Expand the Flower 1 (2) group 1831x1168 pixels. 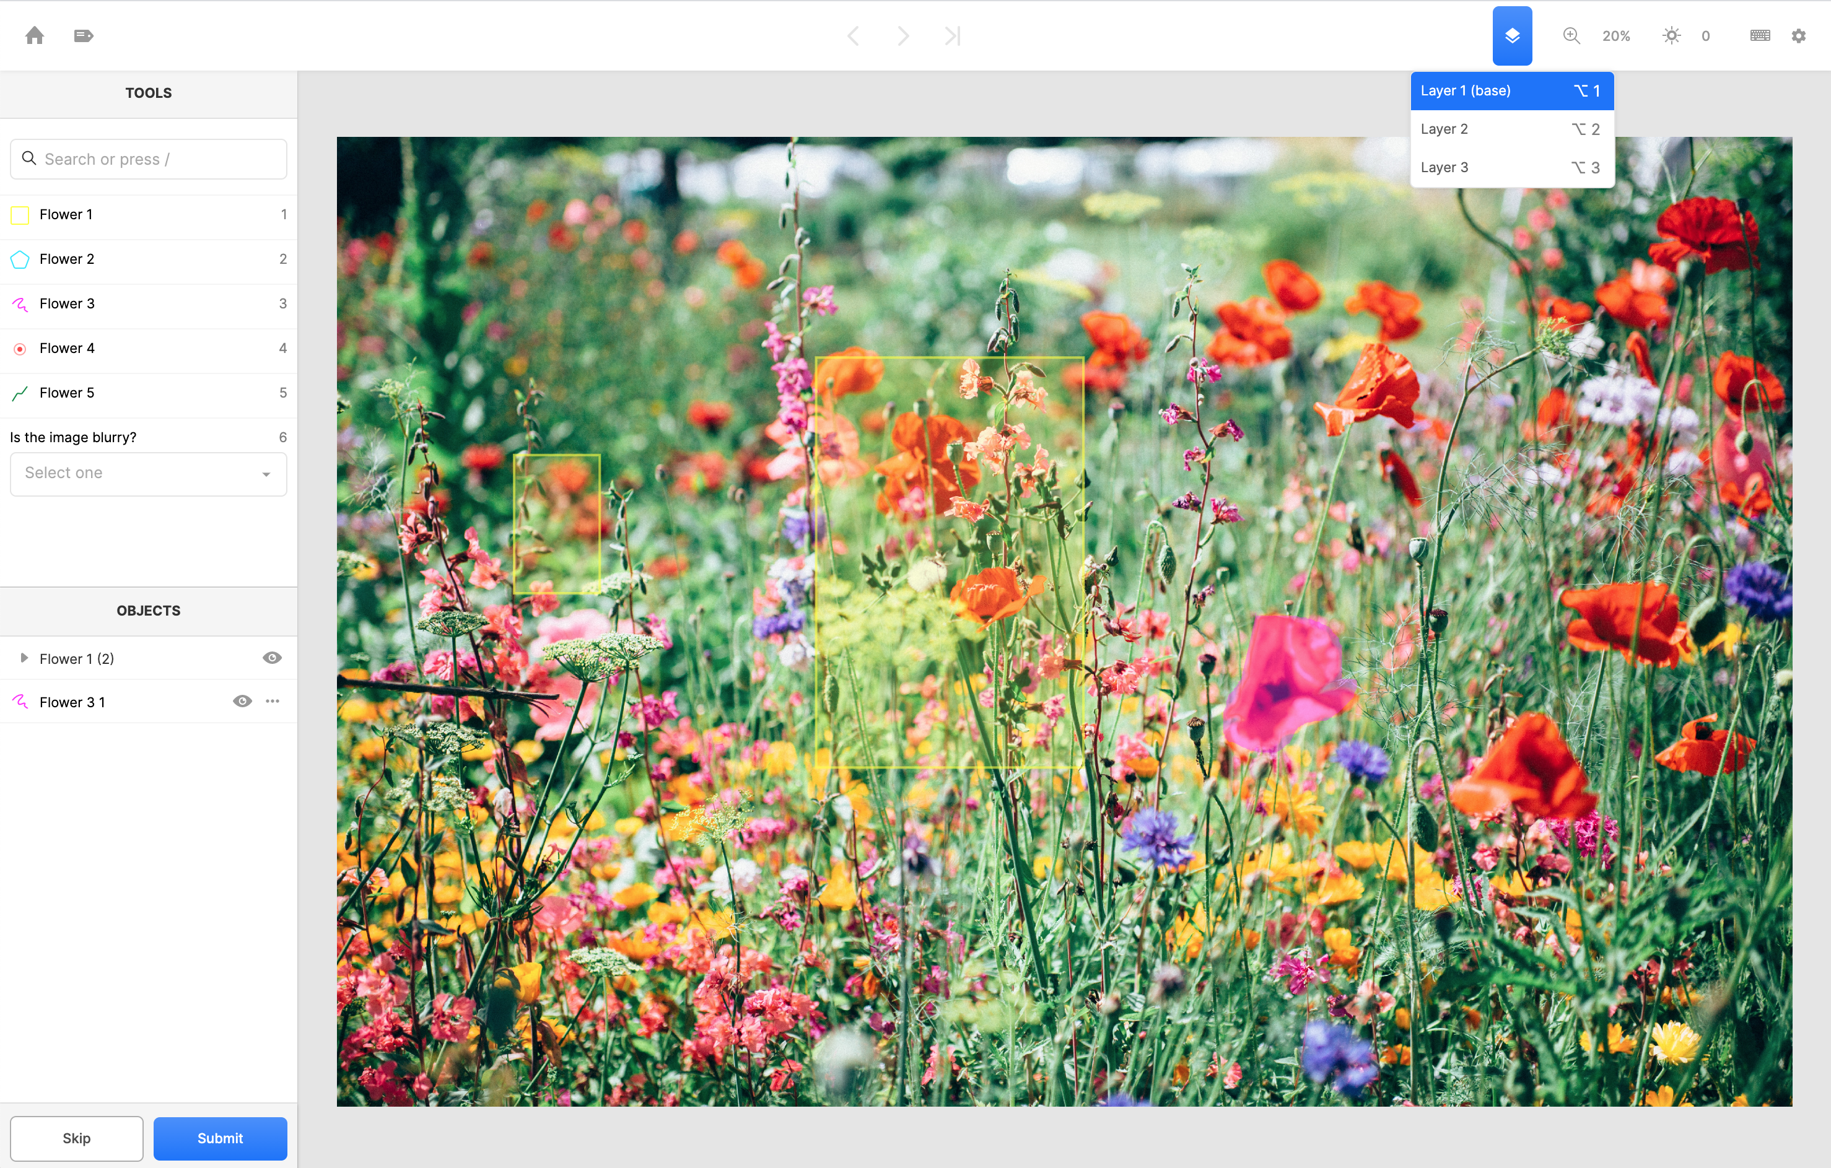point(24,658)
